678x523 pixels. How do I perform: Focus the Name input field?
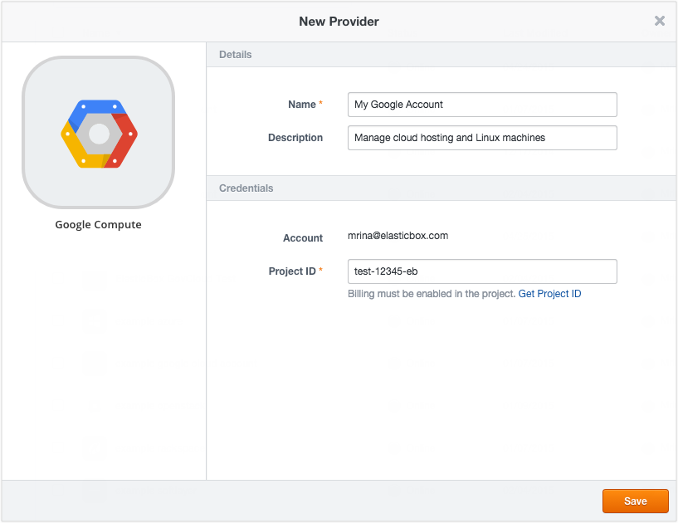tap(482, 105)
